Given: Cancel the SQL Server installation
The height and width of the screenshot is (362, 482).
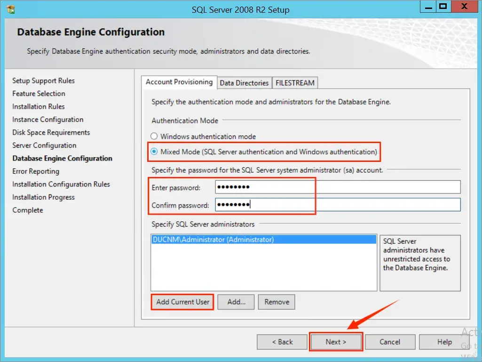Looking at the screenshot, I should tap(390, 342).
